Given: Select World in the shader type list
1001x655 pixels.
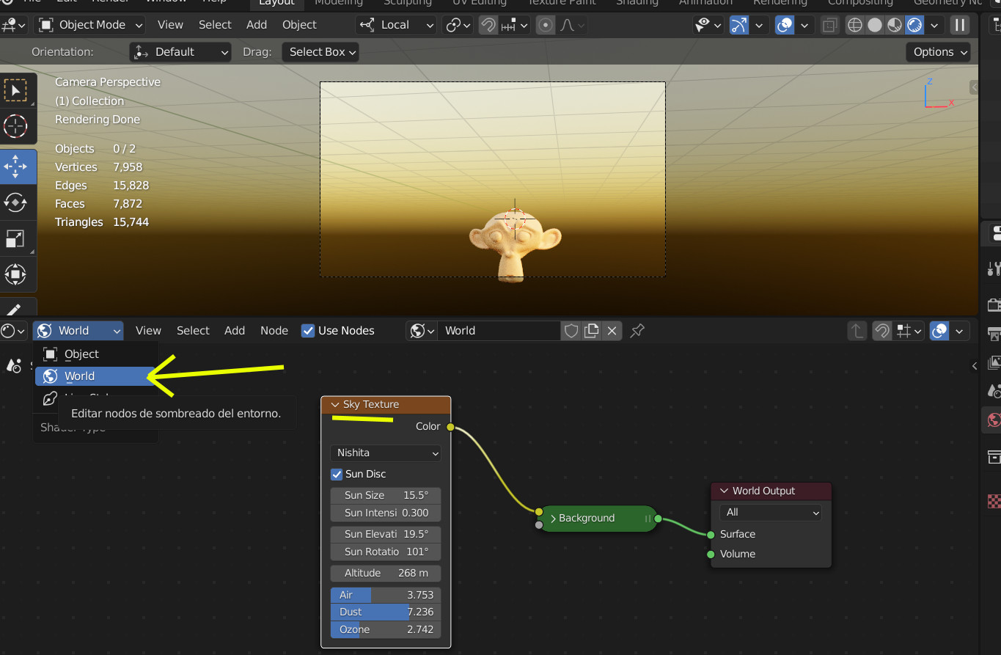Looking at the screenshot, I should [x=96, y=376].
